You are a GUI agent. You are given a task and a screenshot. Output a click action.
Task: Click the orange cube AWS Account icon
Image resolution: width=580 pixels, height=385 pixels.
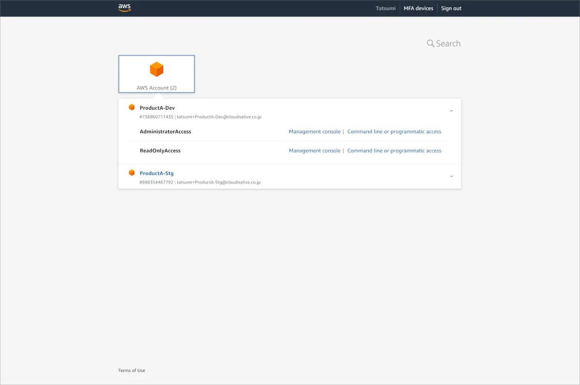click(x=157, y=70)
